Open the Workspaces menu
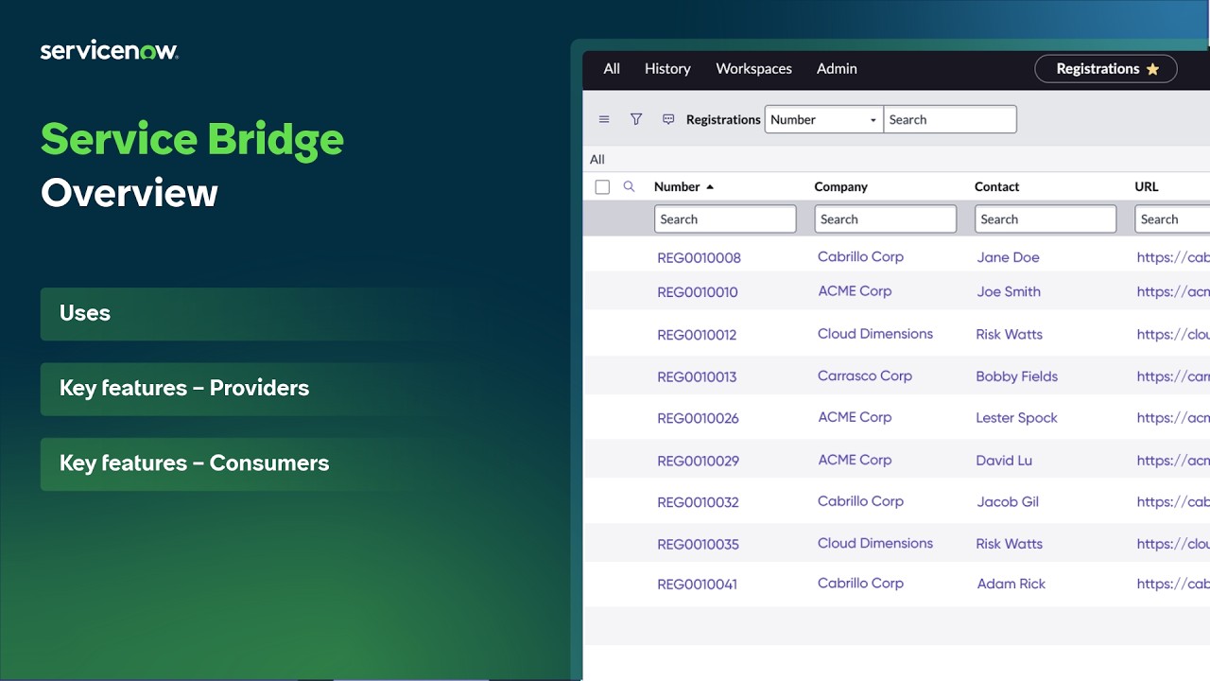 (753, 69)
